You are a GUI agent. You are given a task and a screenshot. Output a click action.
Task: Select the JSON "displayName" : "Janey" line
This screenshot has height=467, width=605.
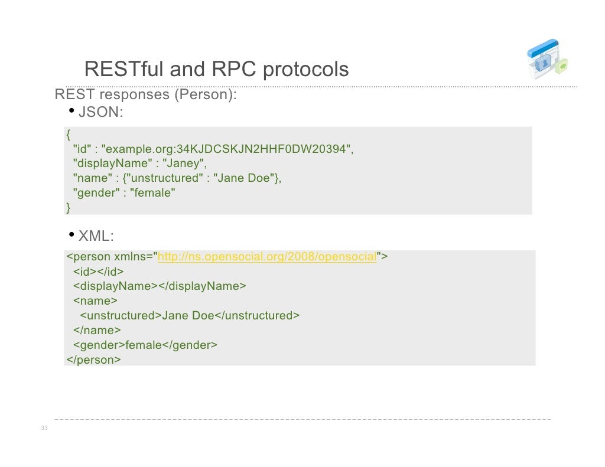pos(139,164)
